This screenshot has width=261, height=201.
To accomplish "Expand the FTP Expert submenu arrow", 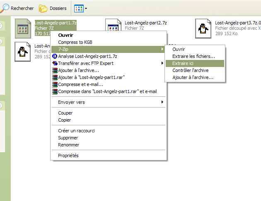I will (162, 63).
